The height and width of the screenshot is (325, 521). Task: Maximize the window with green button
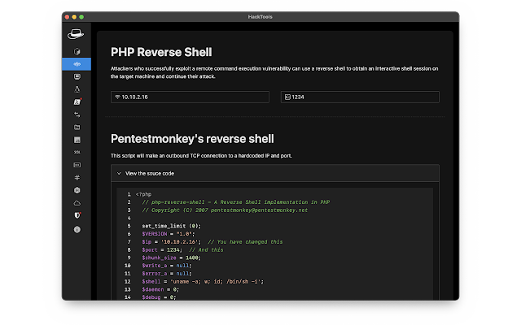tap(81, 16)
